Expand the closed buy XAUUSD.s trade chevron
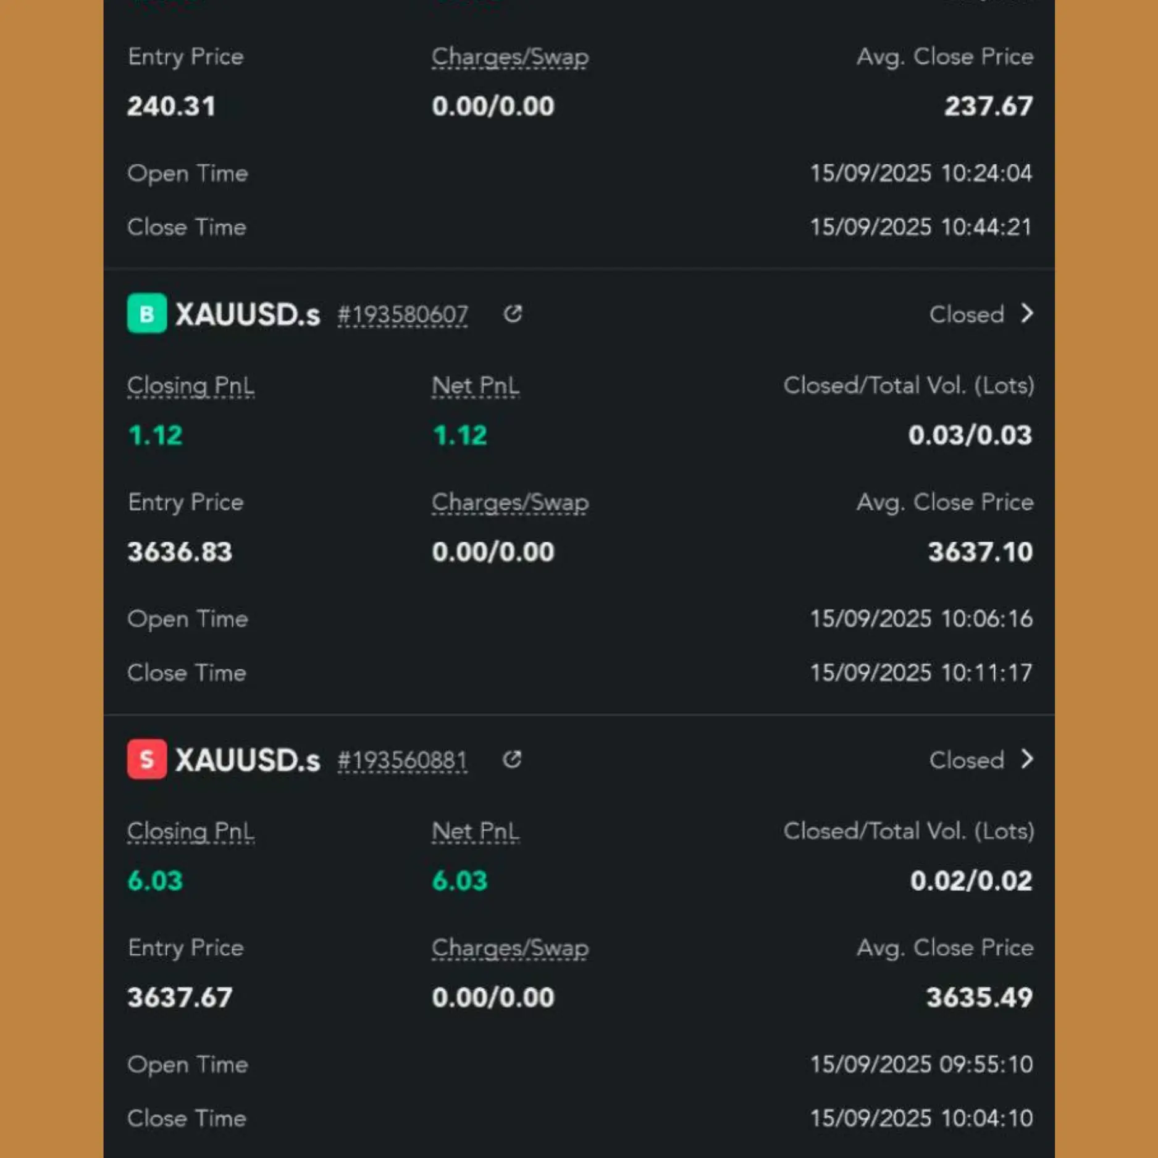Image resolution: width=1158 pixels, height=1158 pixels. click(x=1027, y=314)
